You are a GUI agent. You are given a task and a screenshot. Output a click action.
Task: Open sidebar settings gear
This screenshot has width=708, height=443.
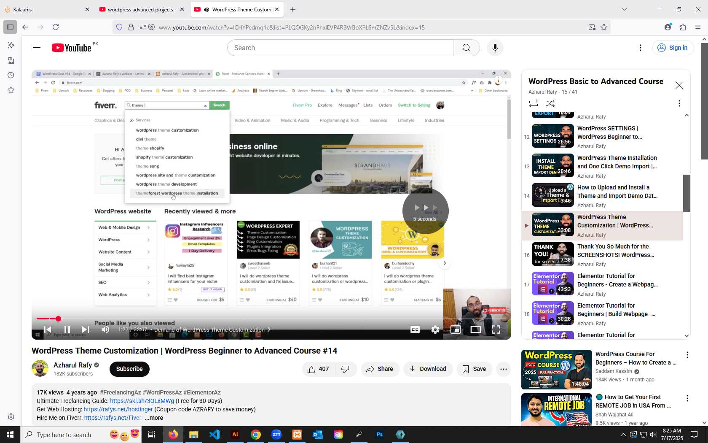11,417
